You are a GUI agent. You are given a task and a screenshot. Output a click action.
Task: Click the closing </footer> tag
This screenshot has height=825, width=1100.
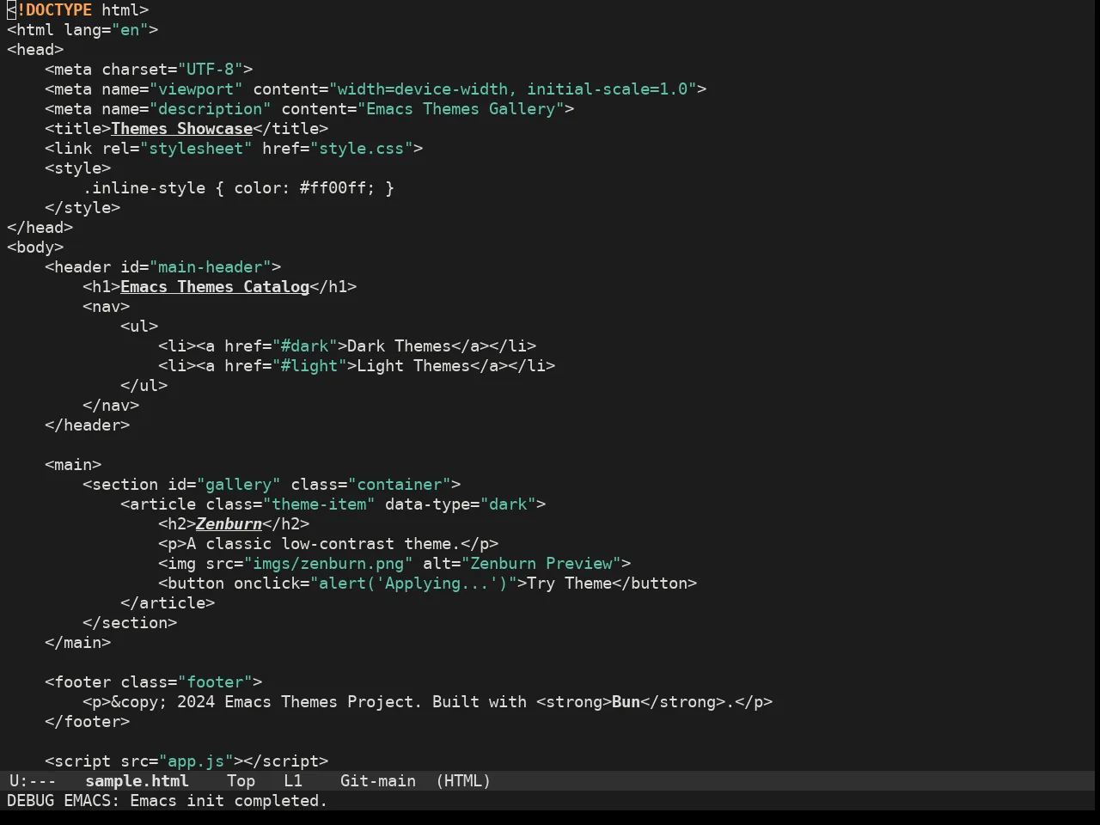coord(88,722)
